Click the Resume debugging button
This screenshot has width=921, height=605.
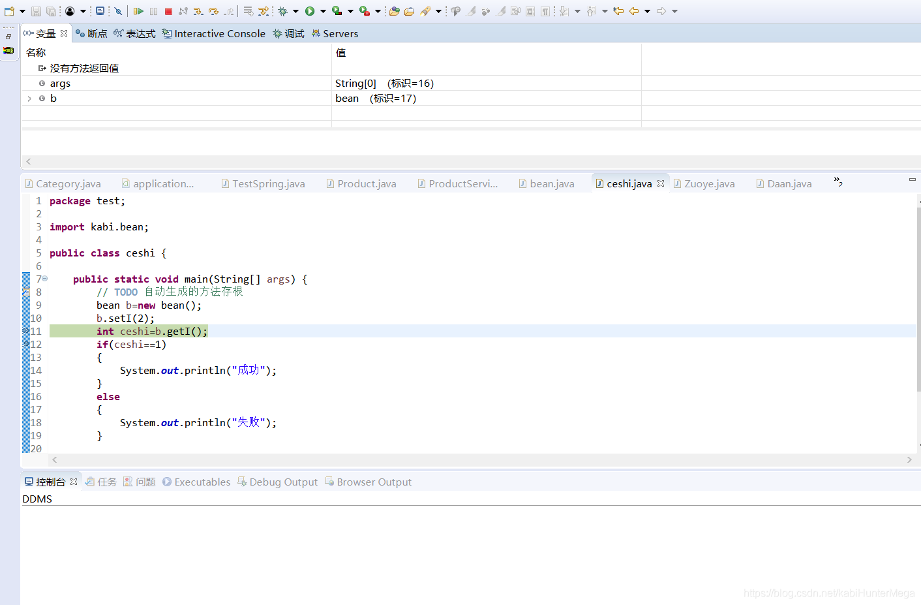(138, 11)
